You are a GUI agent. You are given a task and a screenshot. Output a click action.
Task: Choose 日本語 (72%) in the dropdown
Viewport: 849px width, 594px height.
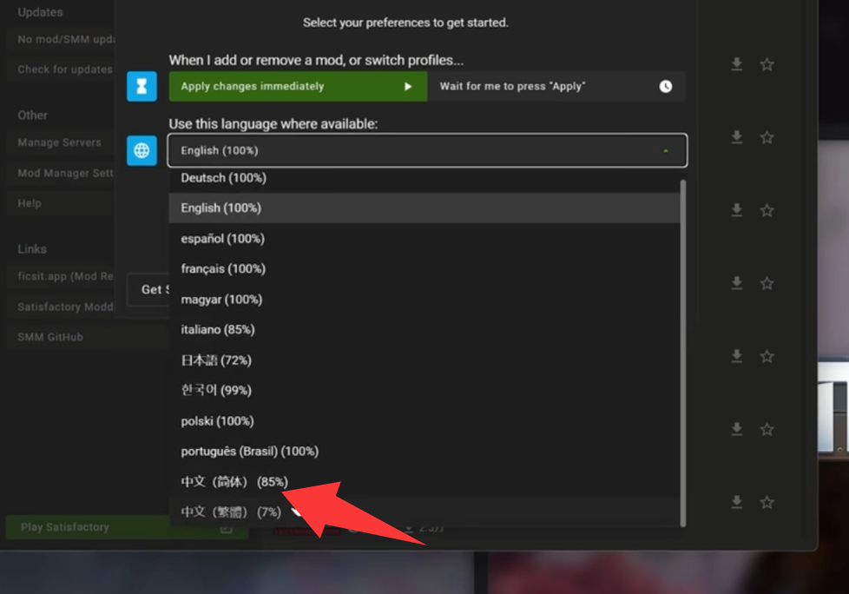[216, 360]
